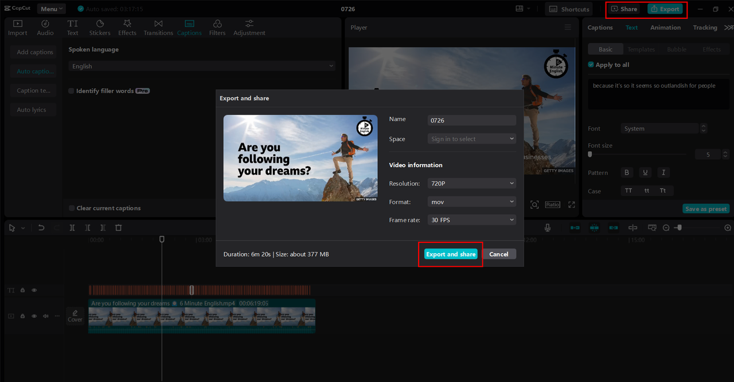Open the Ratio setting in player
The image size is (734, 382).
coord(553,204)
